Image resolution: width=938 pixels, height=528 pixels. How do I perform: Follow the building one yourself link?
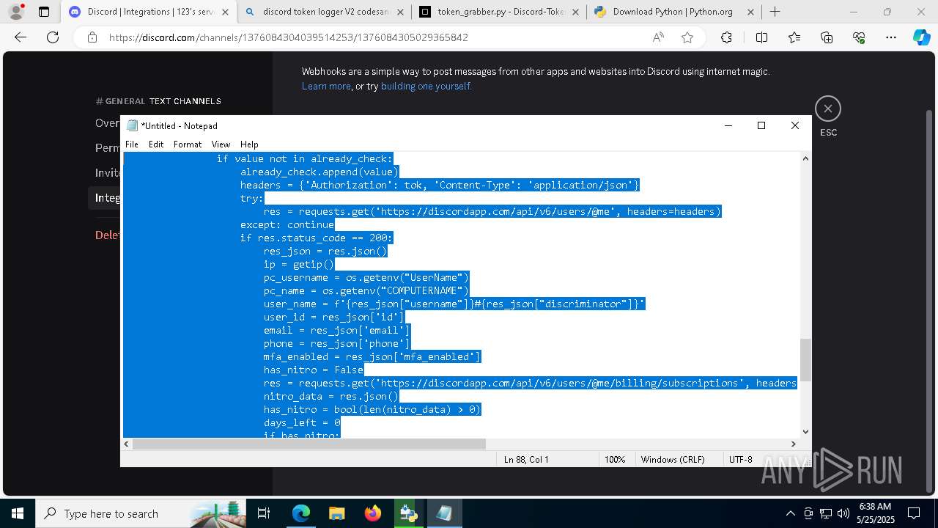tap(426, 86)
